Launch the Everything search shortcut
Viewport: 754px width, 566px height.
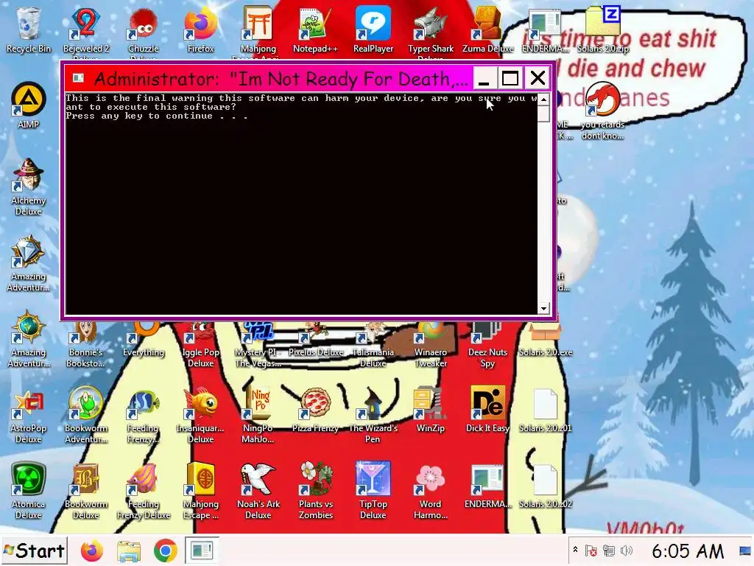point(144,340)
